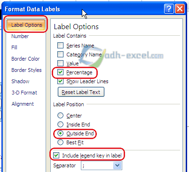Image resolution: width=189 pixels, height=172 pixels.
Task: Choose the Center label position
Action: pos(60,116)
